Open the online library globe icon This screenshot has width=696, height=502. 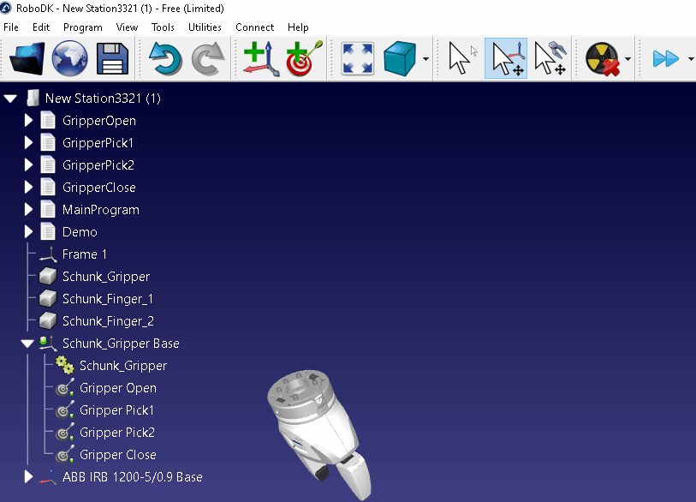69,58
